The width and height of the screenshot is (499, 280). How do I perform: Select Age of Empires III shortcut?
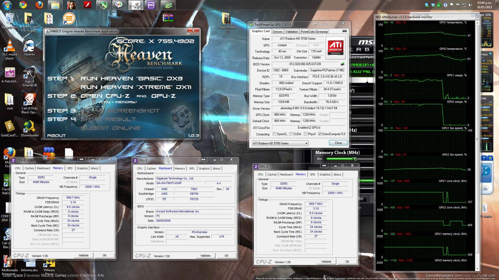pyautogui.click(x=29, y=77)
